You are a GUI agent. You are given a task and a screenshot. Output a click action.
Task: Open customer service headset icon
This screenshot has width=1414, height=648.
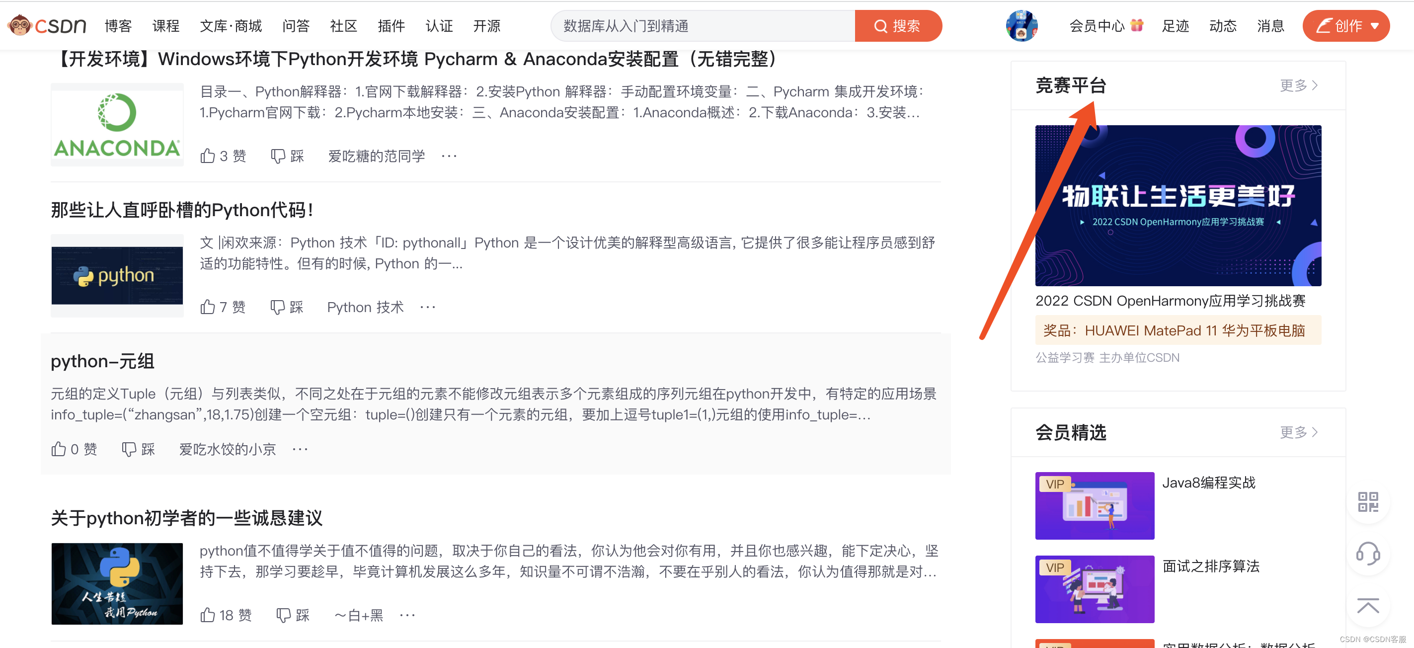click(1367, 554)
